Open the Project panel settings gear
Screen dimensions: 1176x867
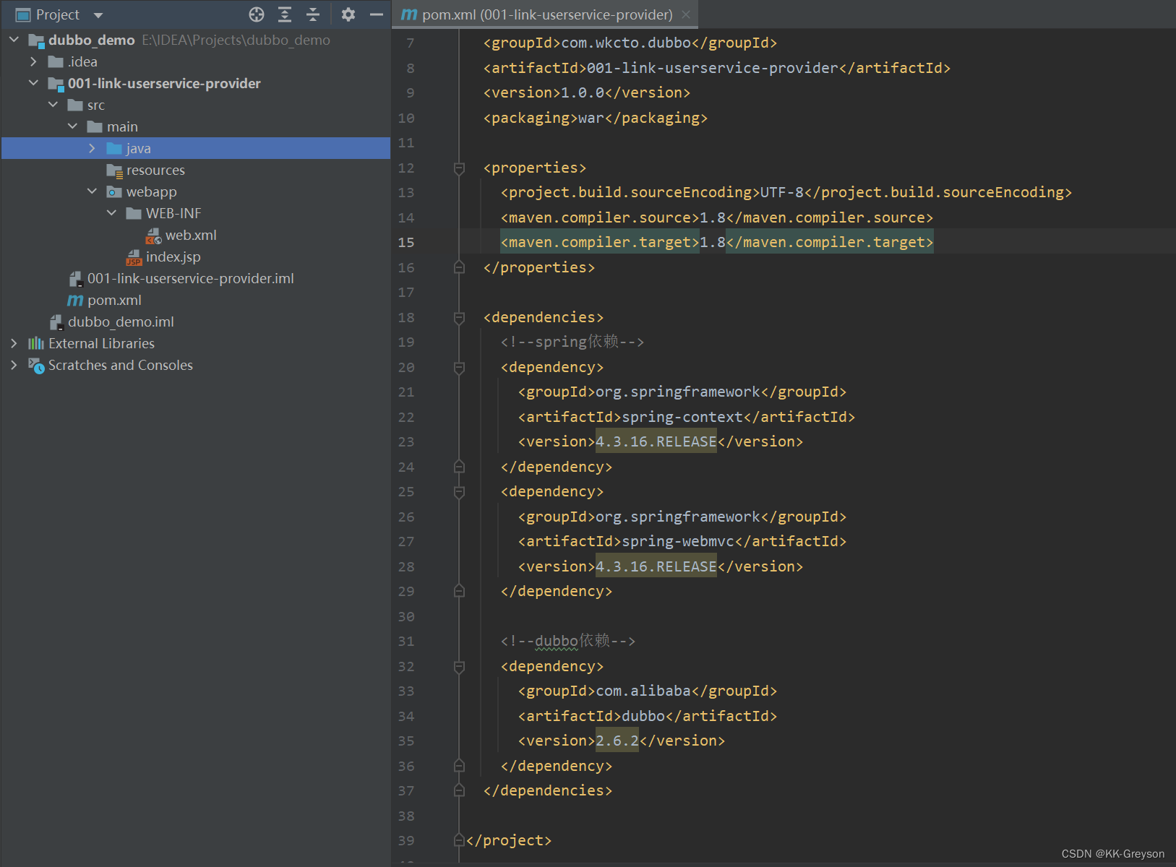tap(348, 14)
